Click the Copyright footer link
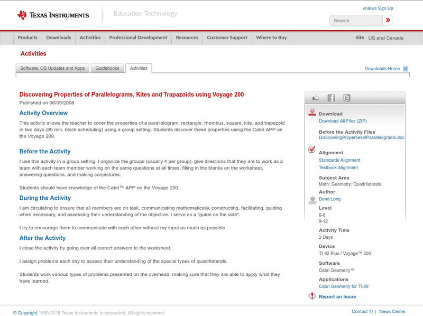Screen dimensions: 423x316 25,313
